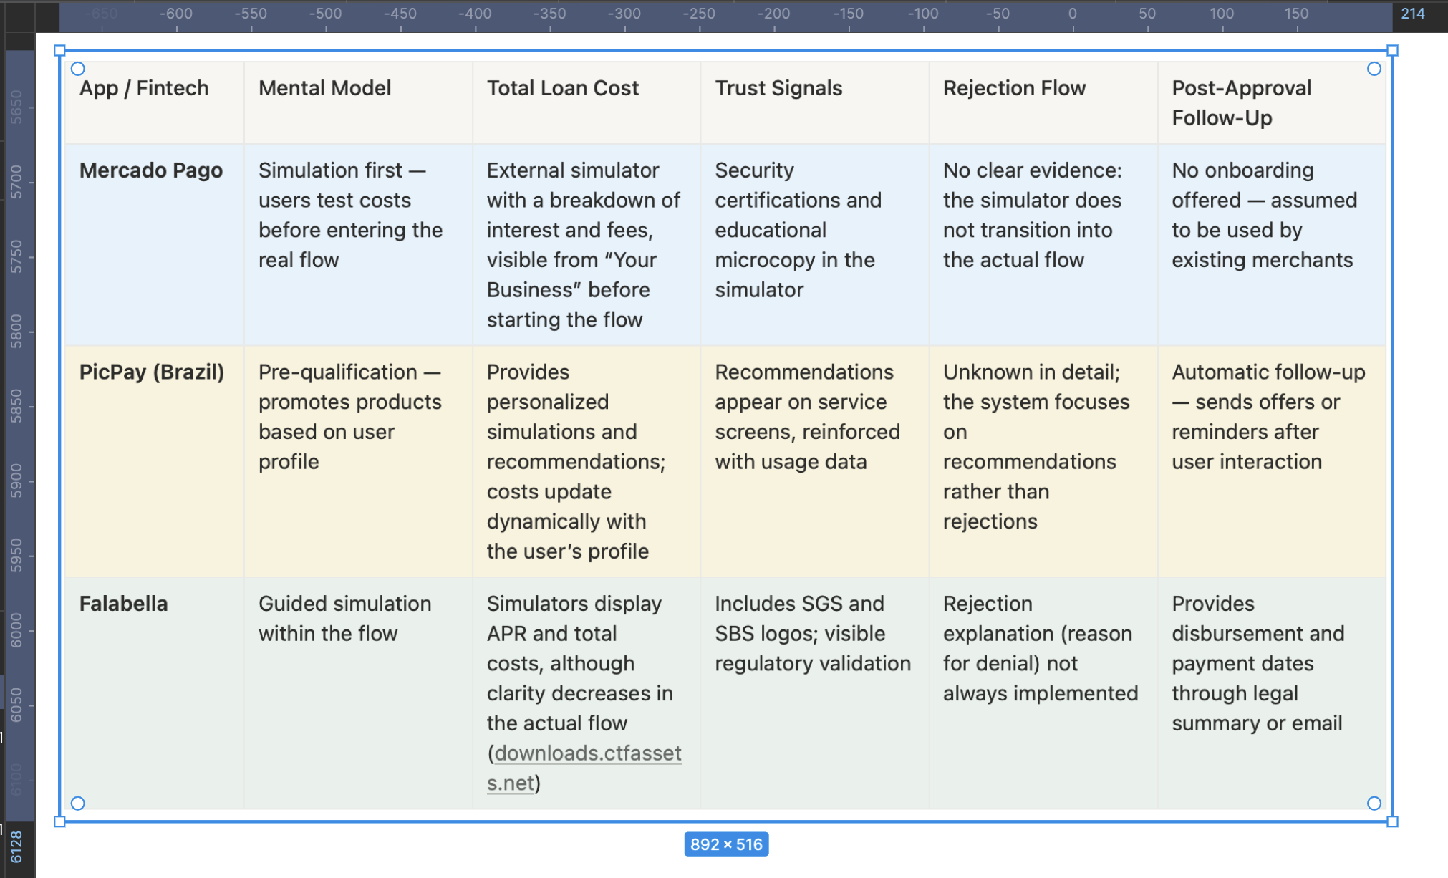
Task: Click the Falabella row label
Action: coord(123,604)
